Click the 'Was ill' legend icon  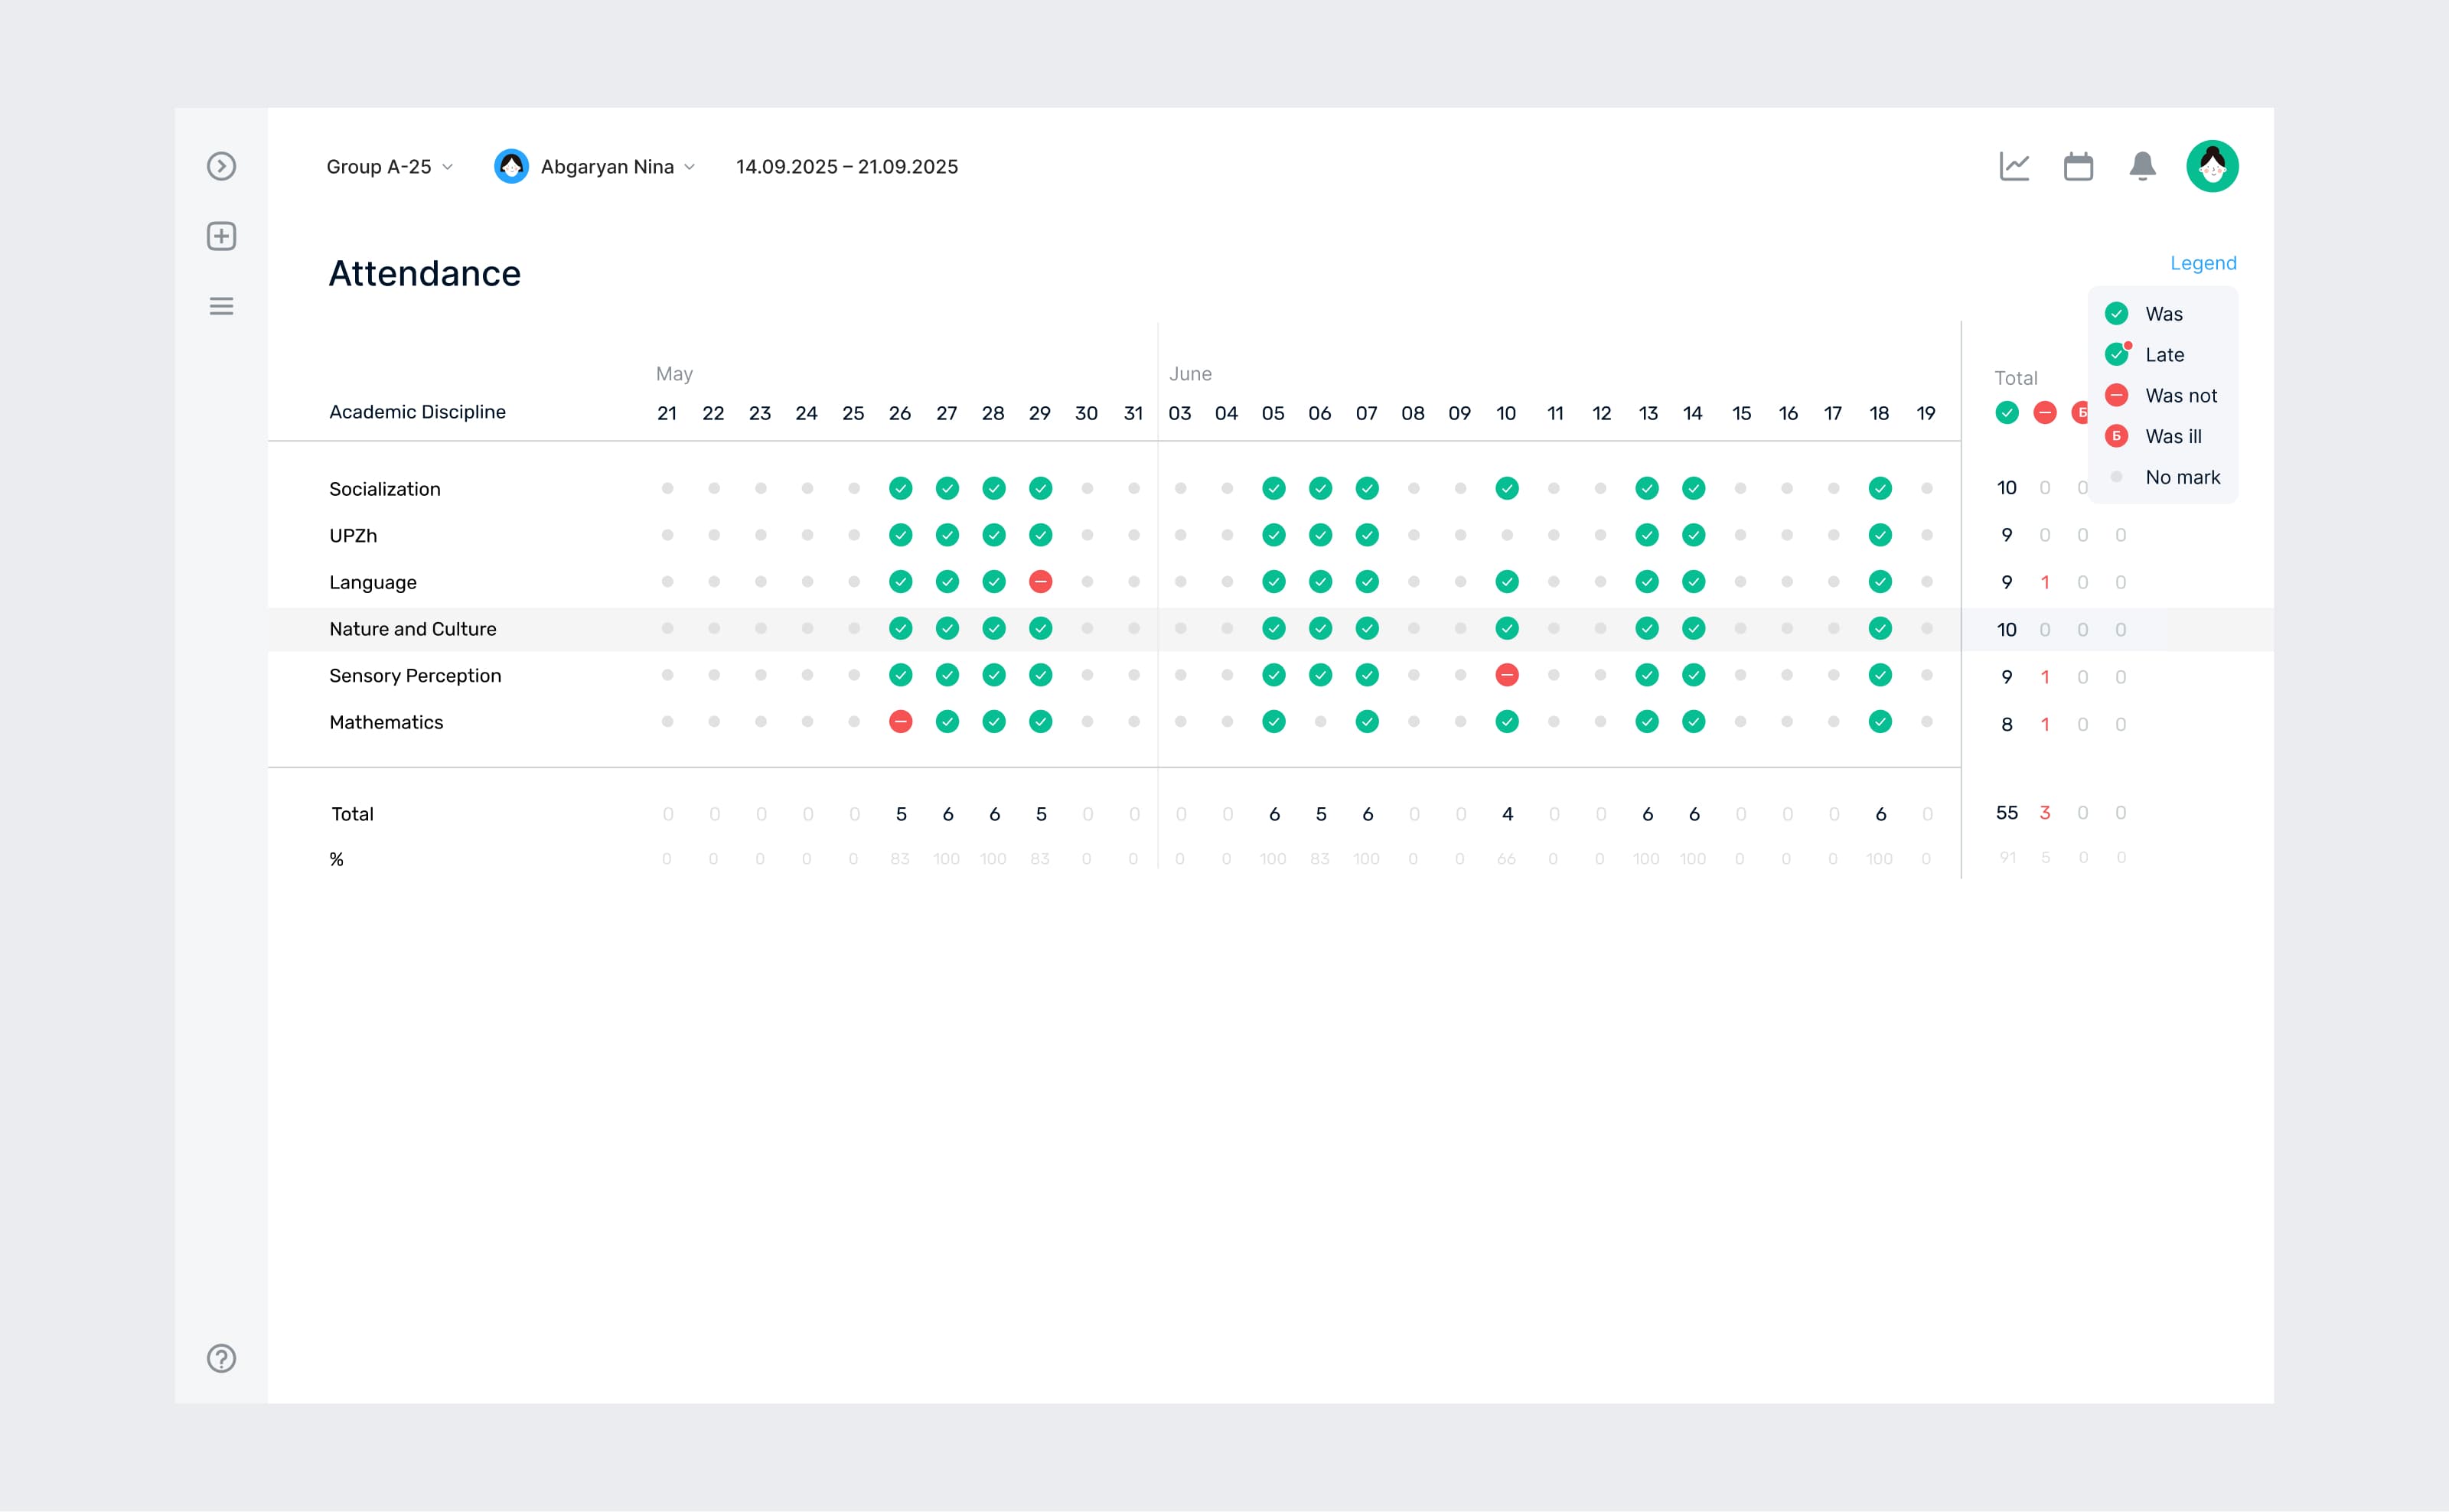click(x=2116, y=436)
